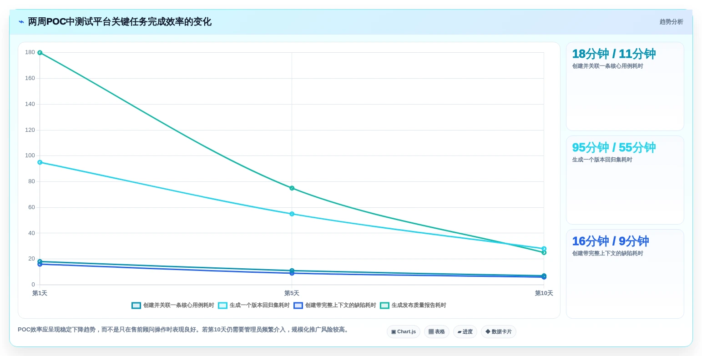Click the day-5 point at 75 on green line
Screen dimensions: 702x356
[x=292, y=188]
